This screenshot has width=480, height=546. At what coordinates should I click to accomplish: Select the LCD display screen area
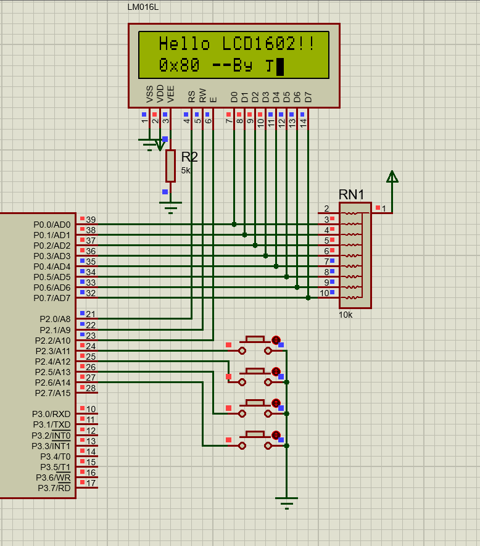pos(234,55)
